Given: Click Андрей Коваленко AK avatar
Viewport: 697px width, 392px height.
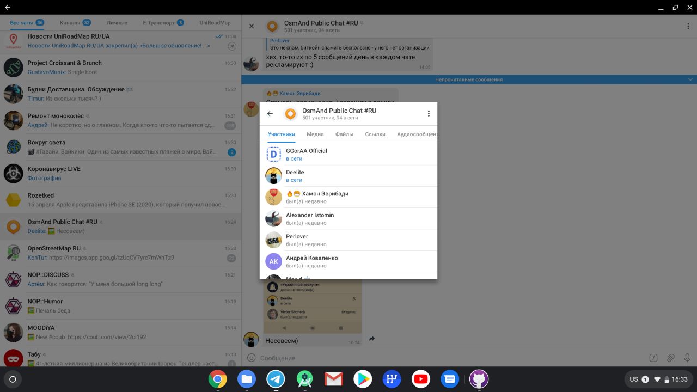Looking at the screenshot, I should [273, 261].
